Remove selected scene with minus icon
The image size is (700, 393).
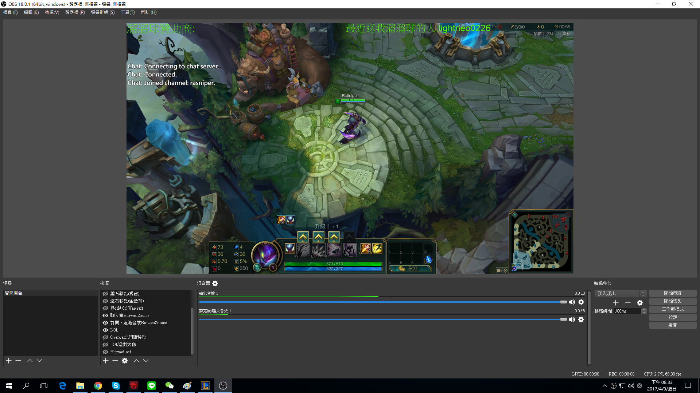click(18, 361)
